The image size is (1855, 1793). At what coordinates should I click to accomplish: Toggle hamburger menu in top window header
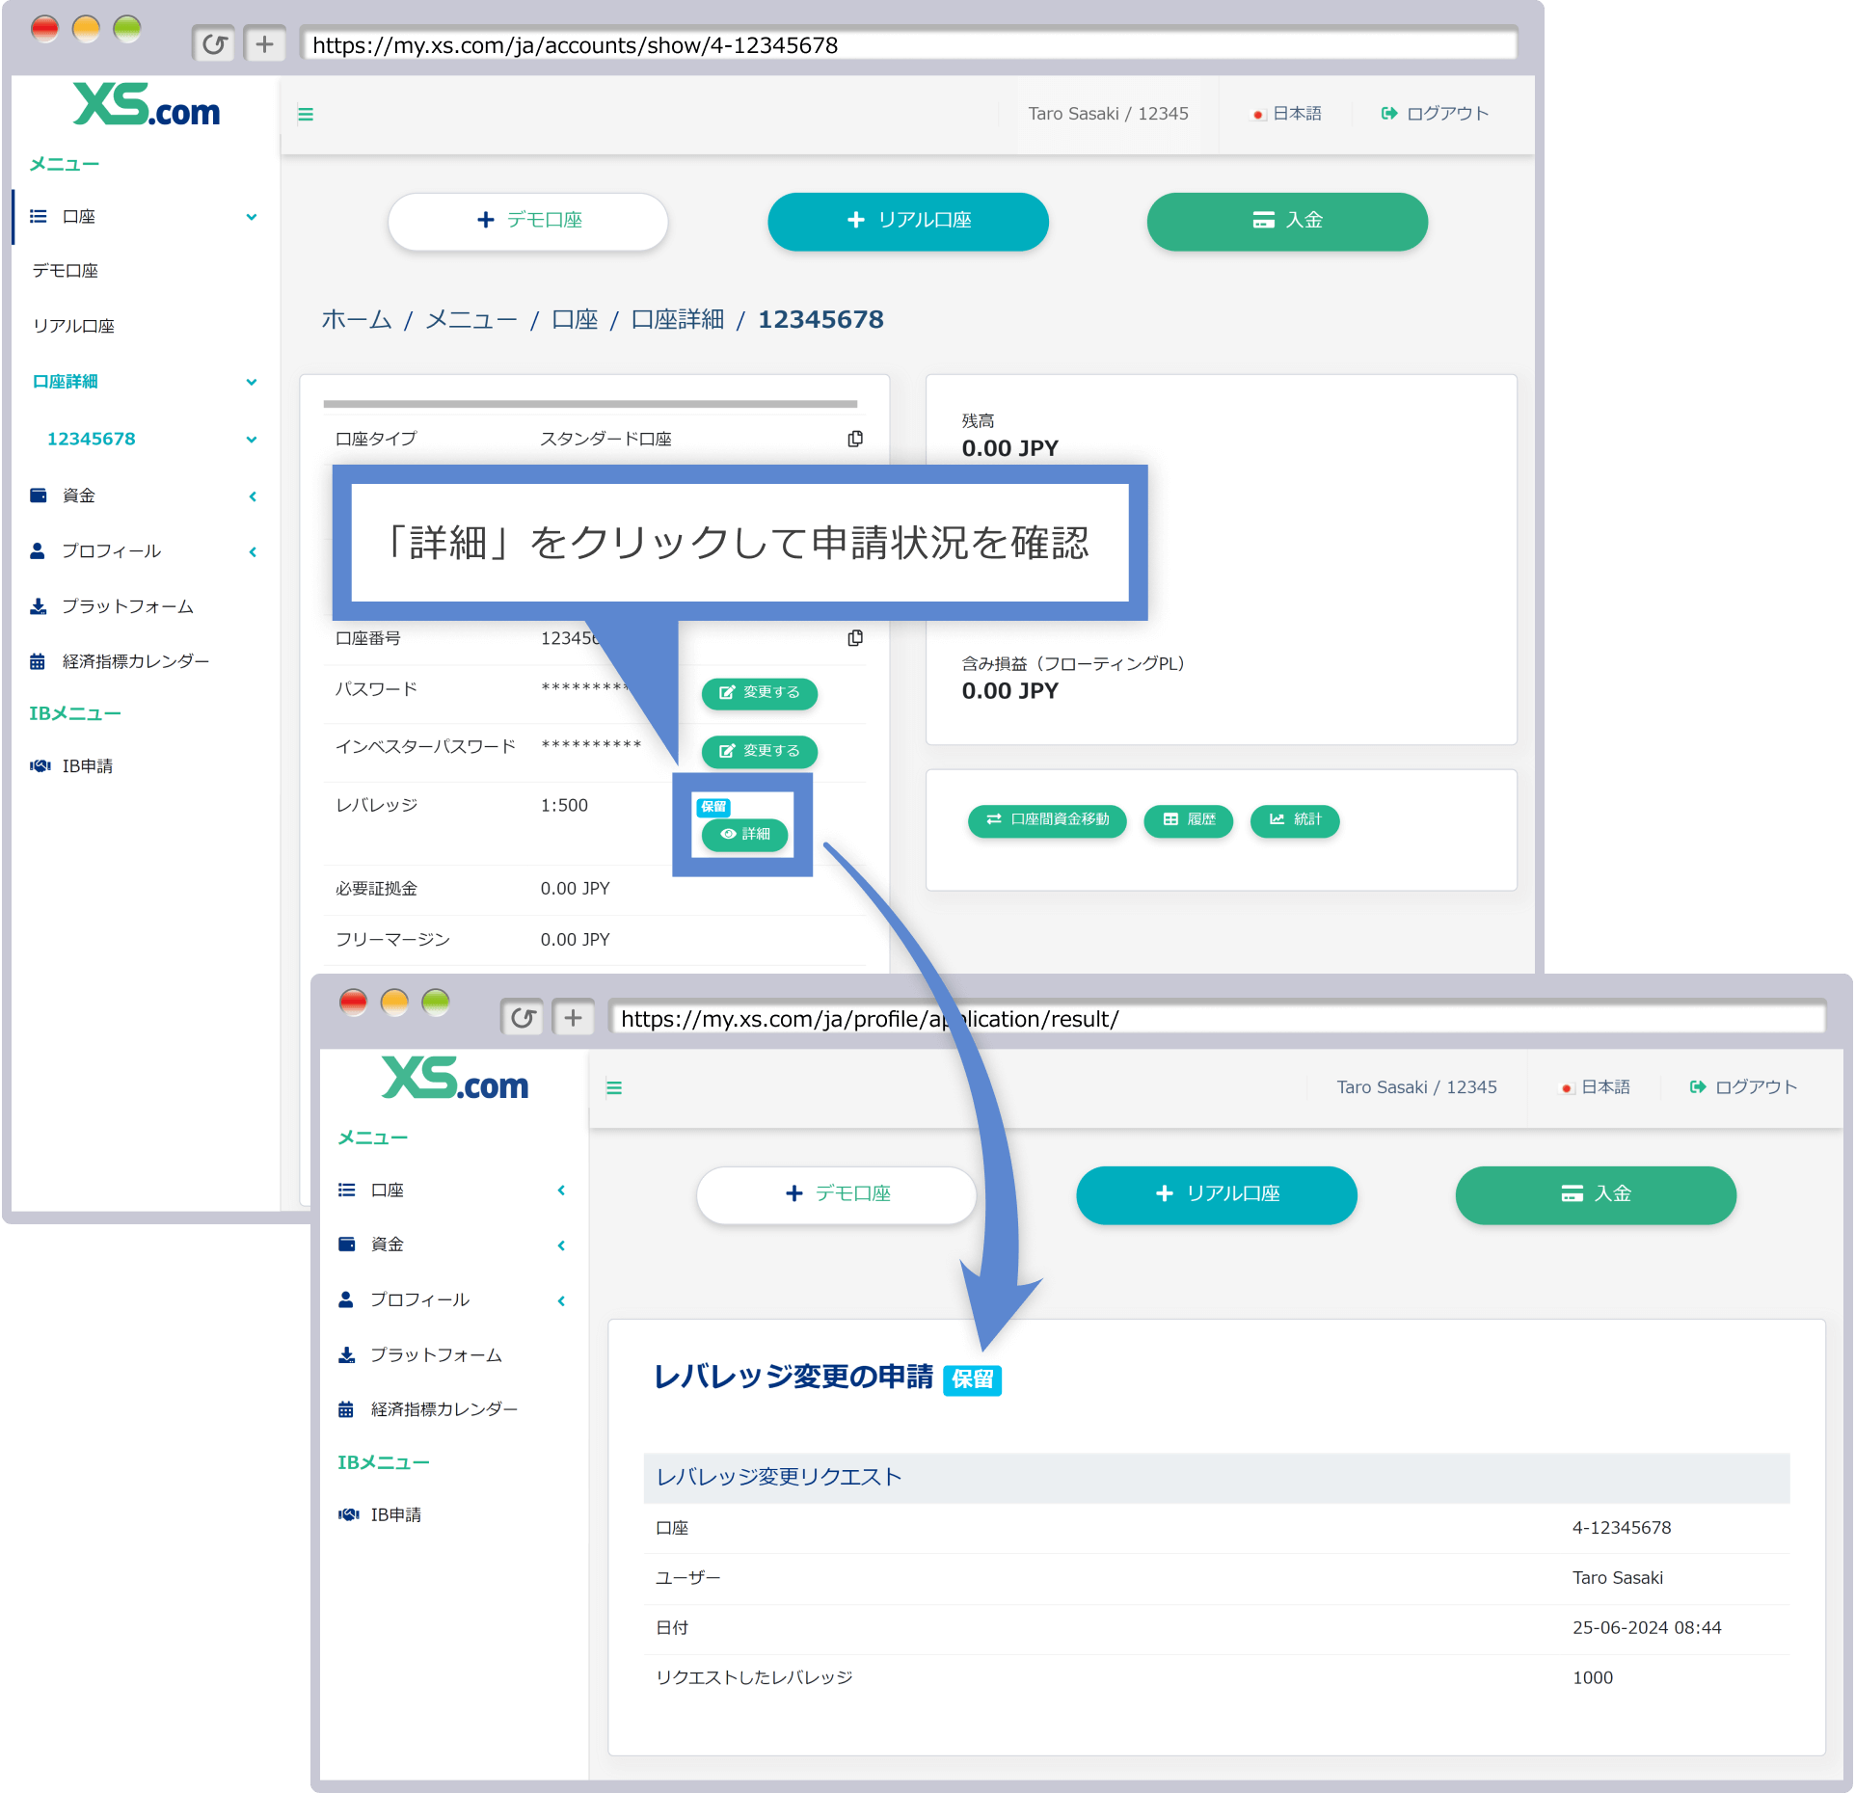click(306, 115)
